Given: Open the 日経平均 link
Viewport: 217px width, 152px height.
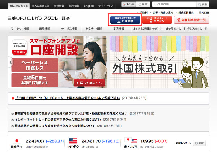Looking at the screenshot, I should (16, 147).
